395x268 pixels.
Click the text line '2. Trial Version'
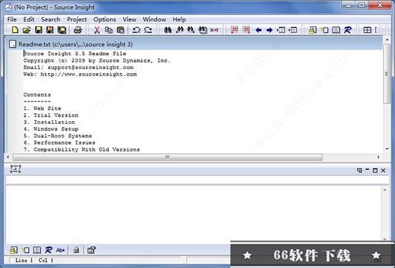click(x=51, y=115)
